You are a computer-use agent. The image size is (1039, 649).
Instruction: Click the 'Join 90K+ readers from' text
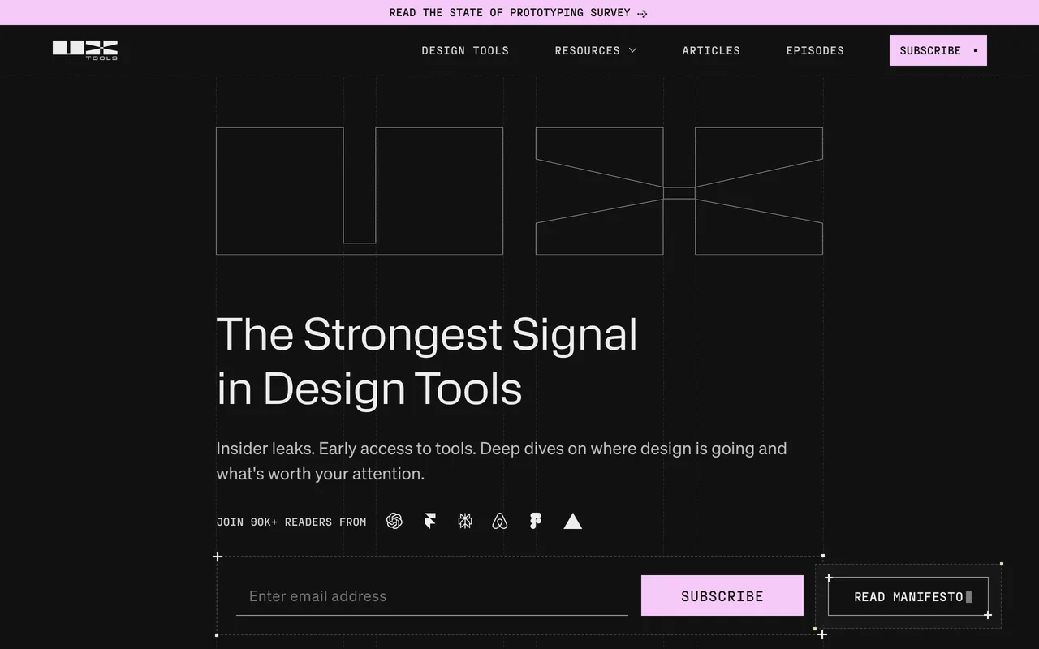291,522
